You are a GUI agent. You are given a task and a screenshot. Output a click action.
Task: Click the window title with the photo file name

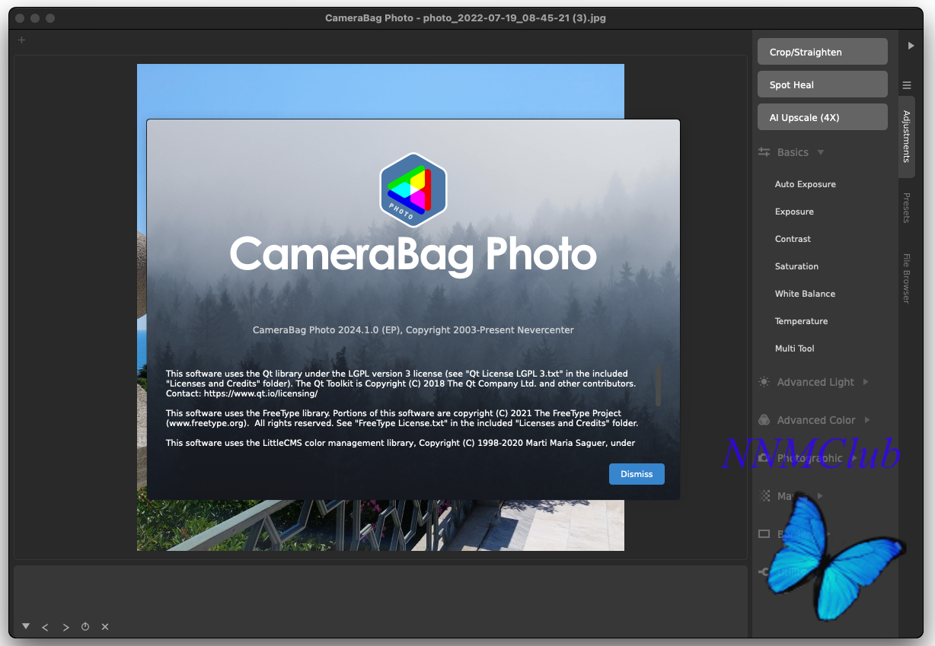pos(466,18)
